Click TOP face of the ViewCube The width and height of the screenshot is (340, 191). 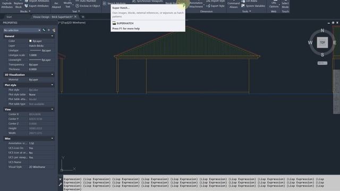point(322,42)
